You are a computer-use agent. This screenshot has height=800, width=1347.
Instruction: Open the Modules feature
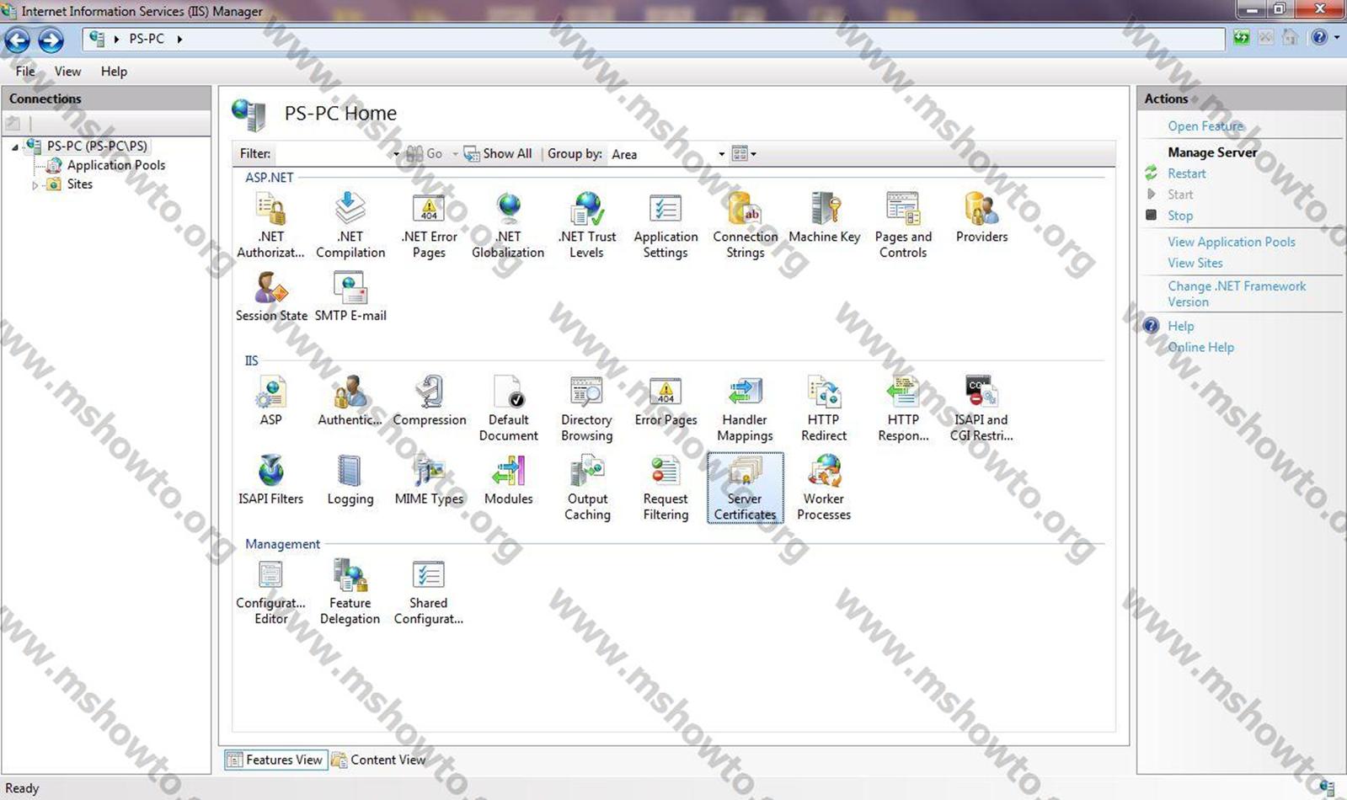point(508,480)
